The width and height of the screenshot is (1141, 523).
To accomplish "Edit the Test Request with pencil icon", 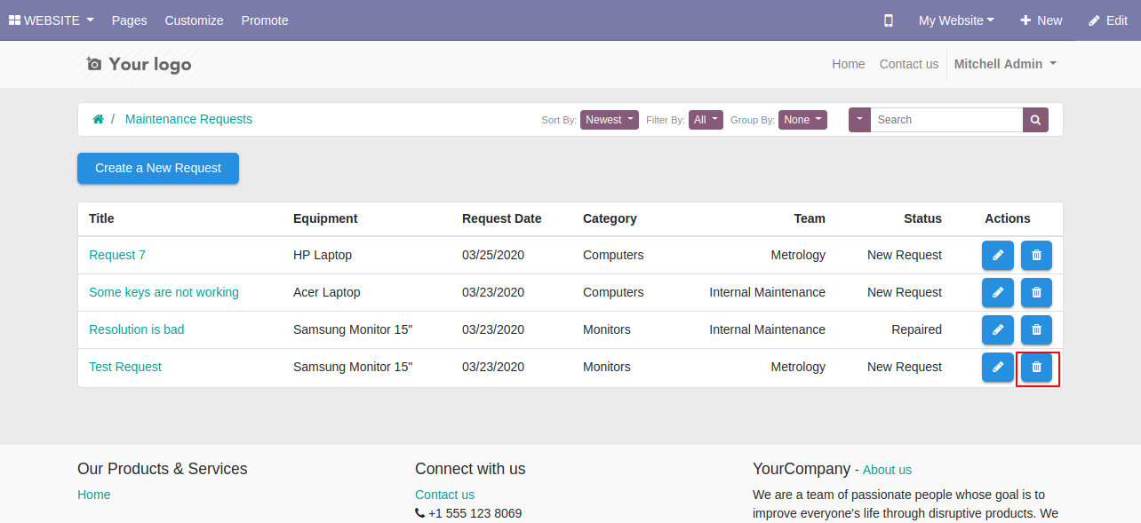I will (x=997, y=367).
